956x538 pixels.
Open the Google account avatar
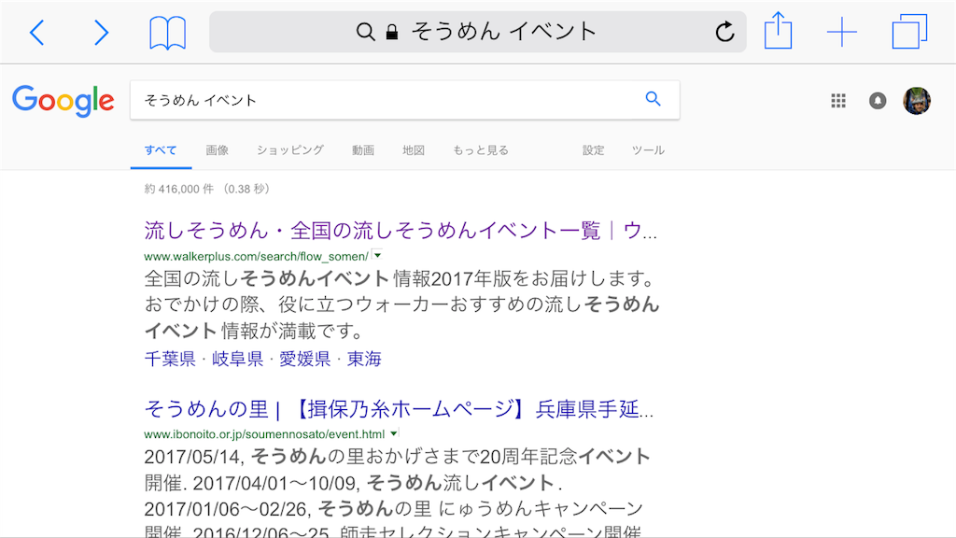(917, 101)
